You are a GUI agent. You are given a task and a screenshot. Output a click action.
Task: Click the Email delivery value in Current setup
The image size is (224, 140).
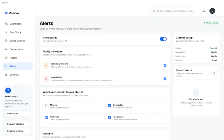214,60
